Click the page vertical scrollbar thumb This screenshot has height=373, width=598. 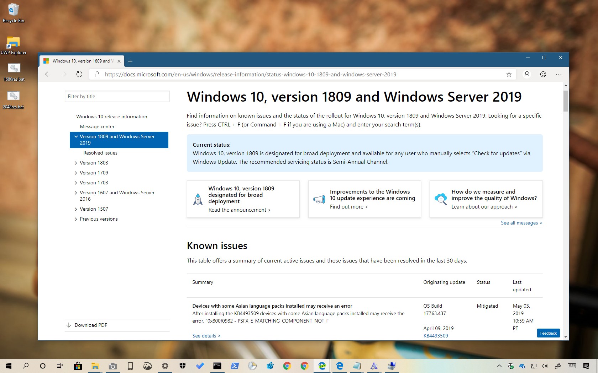566,101
